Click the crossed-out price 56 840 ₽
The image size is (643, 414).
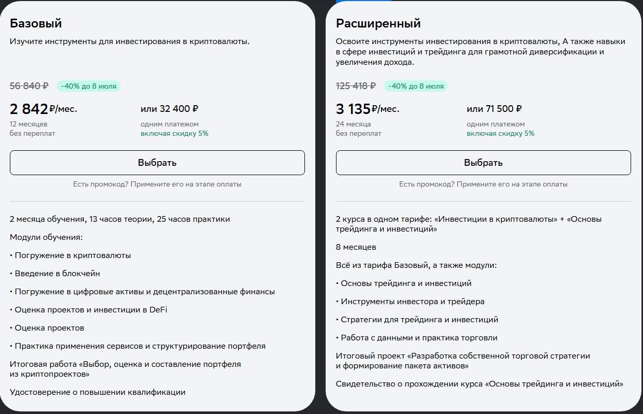coord(30,86)
